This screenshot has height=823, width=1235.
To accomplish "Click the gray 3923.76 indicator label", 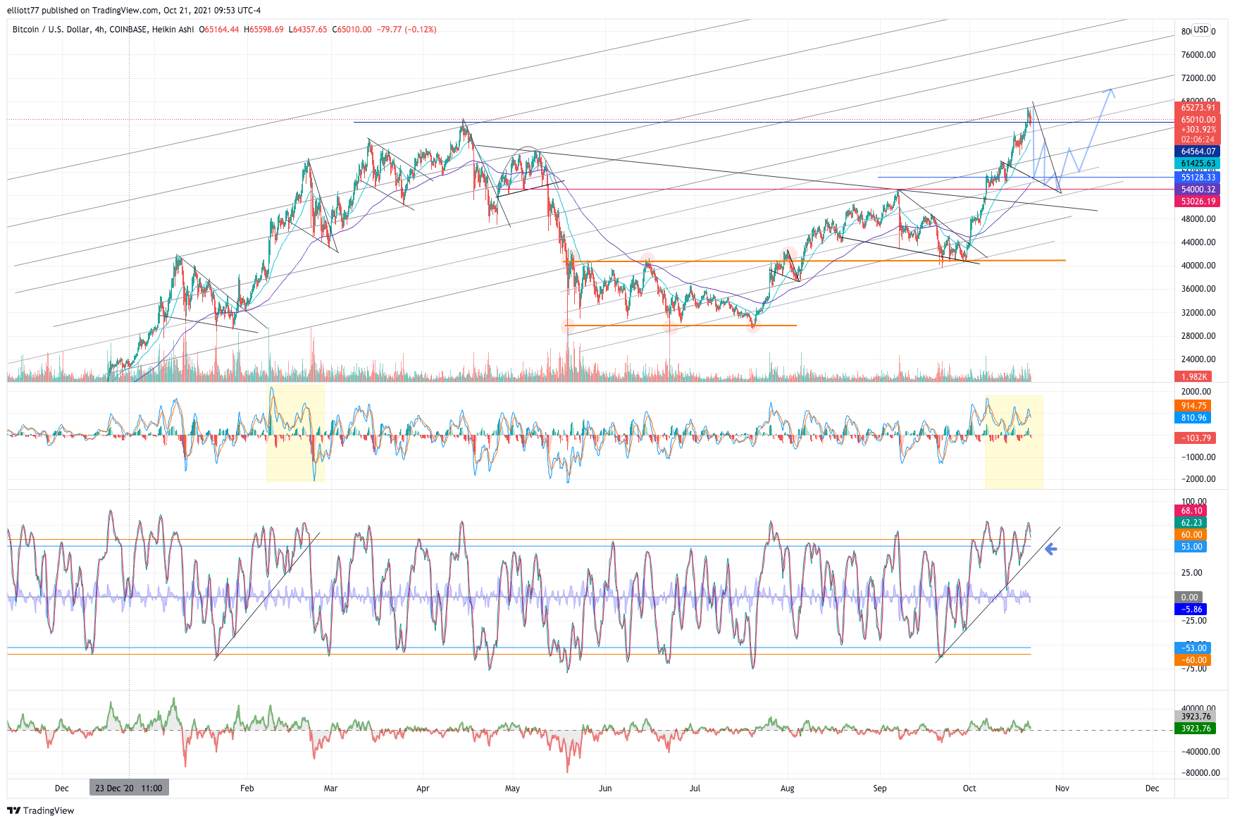I will (x=1195, y=717).
